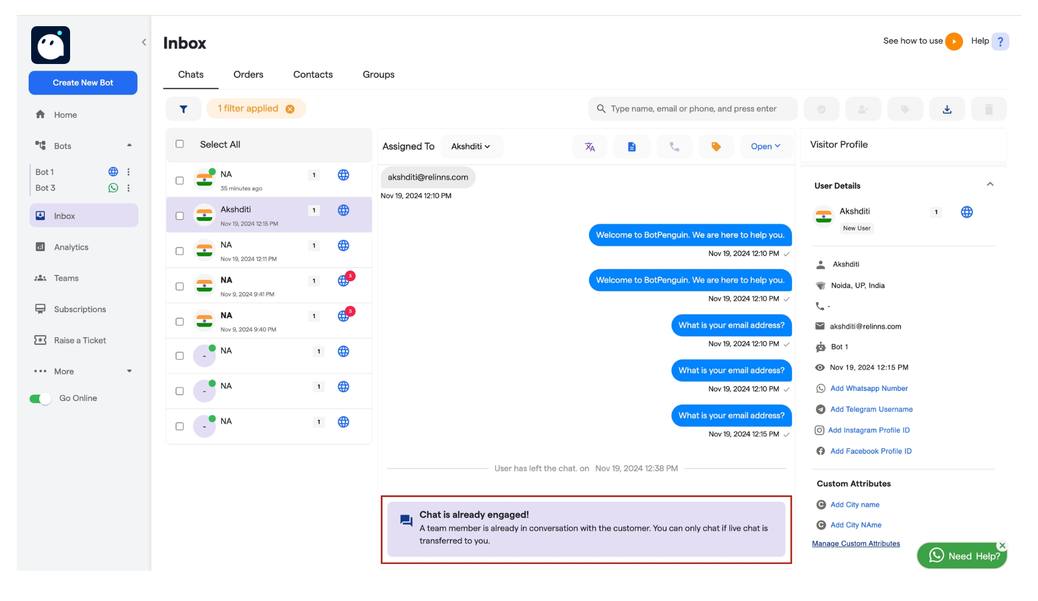This screenshot has width=1038, height=601.
Task: Open Manage Custom Attributes link
Action: pos(856,544)
